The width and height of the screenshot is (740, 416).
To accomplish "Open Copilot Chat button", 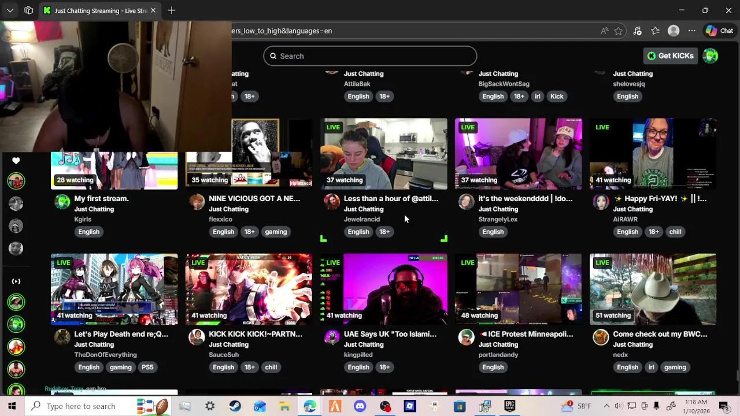I will pos(719,31).
